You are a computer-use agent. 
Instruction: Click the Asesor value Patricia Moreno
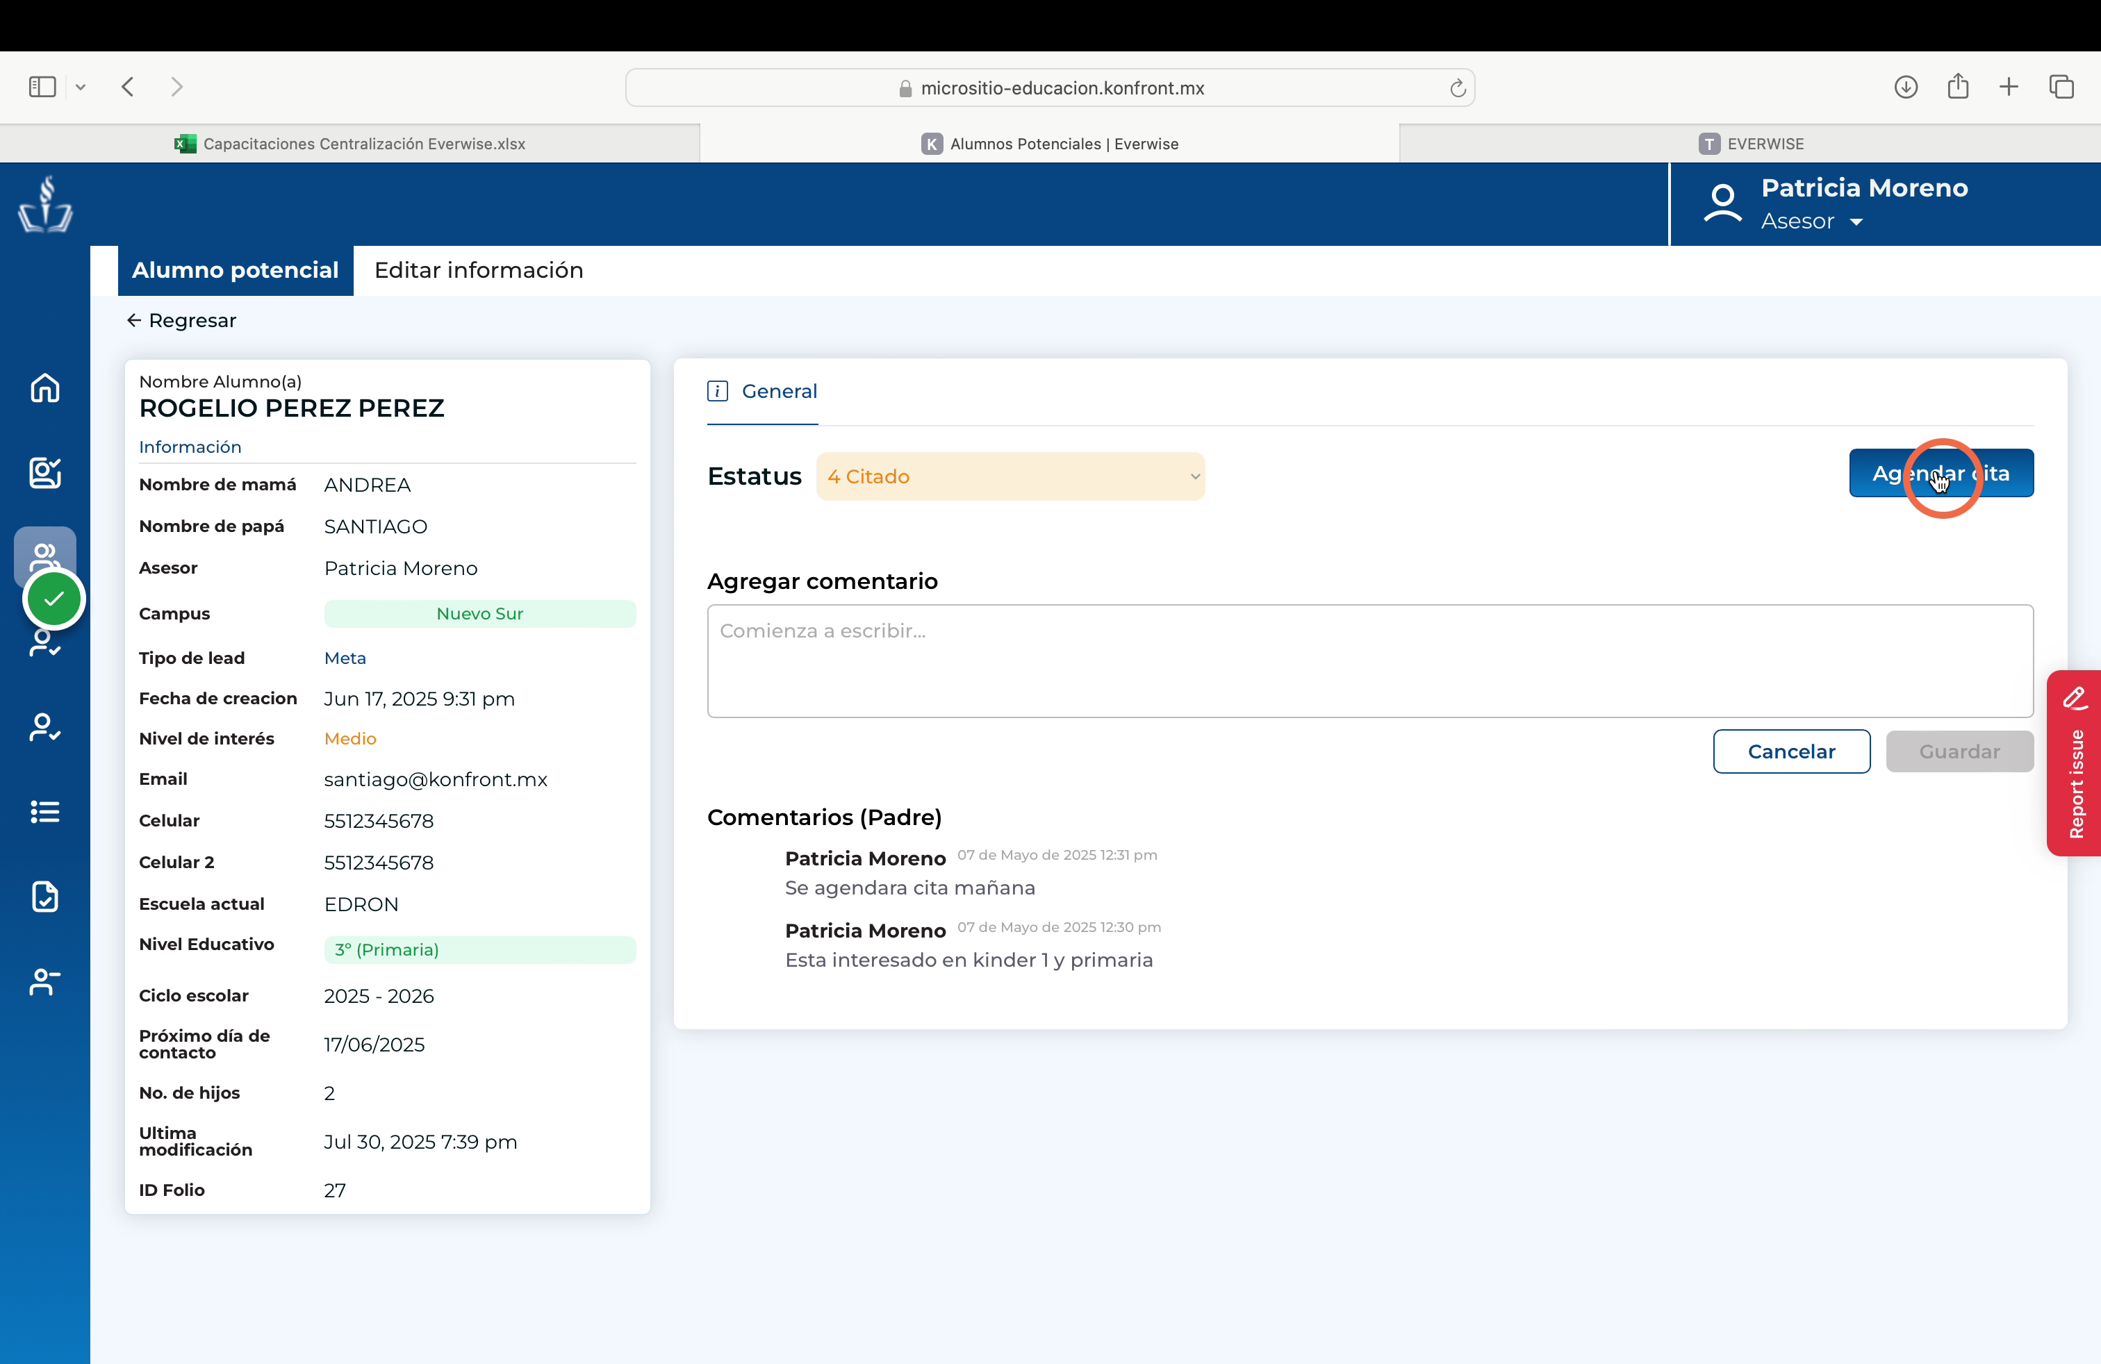pos(401,568)
